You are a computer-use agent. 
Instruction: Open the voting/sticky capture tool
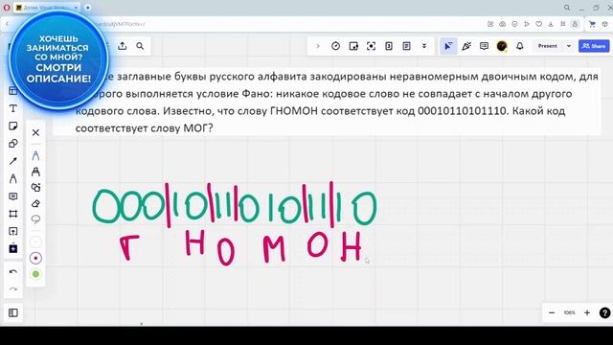tap(353, 46)
